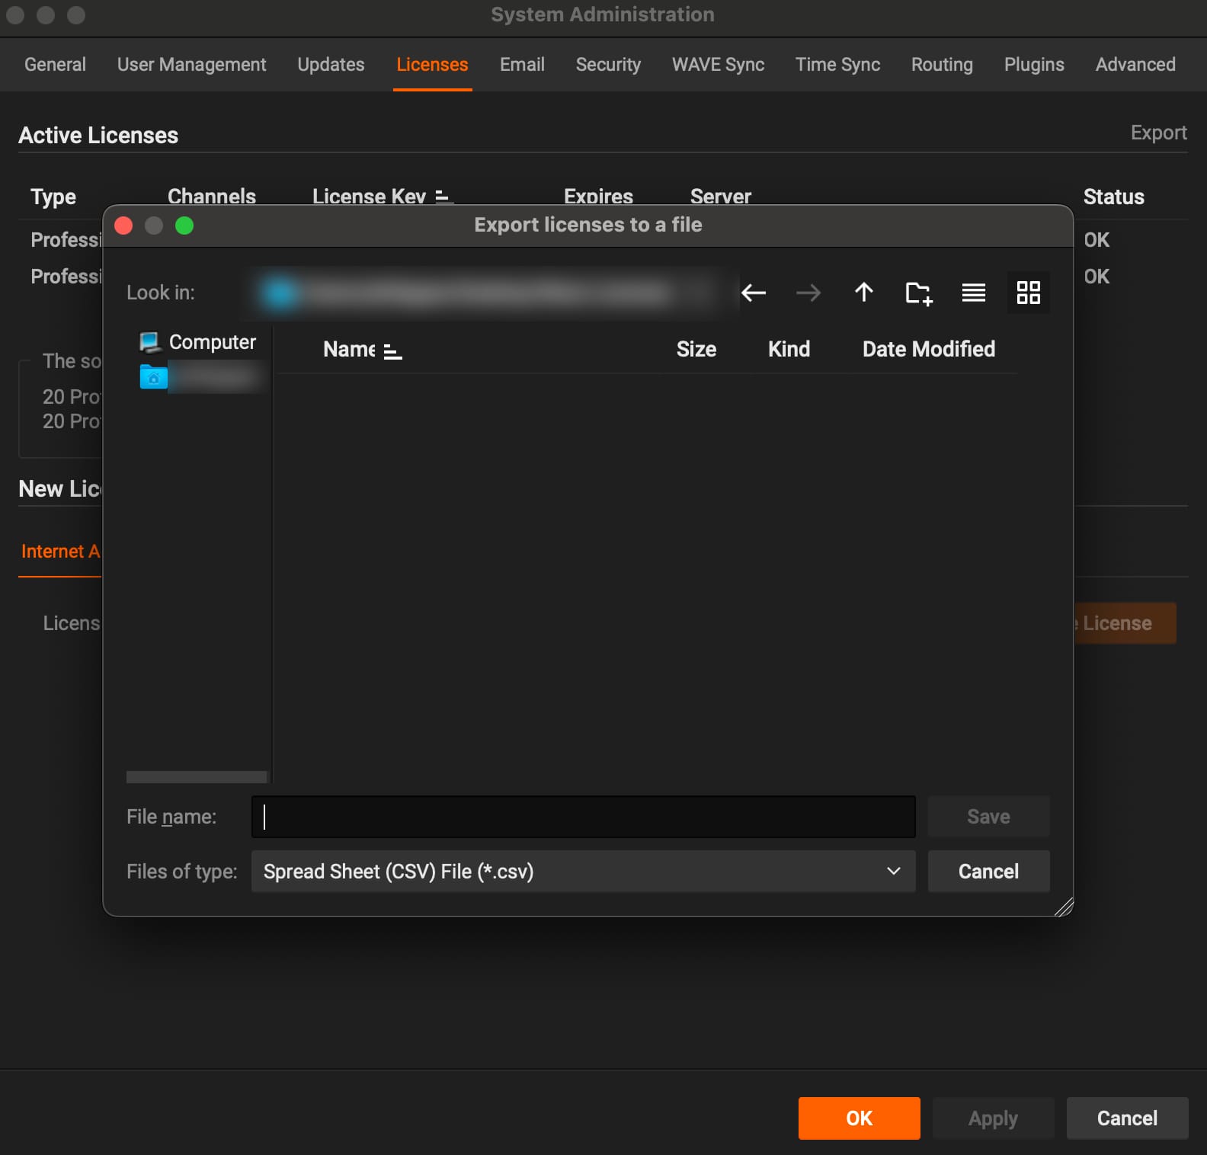Screen dimensions: 1207x1155
Task: Focus the File name input field
Action: point(584,817)
